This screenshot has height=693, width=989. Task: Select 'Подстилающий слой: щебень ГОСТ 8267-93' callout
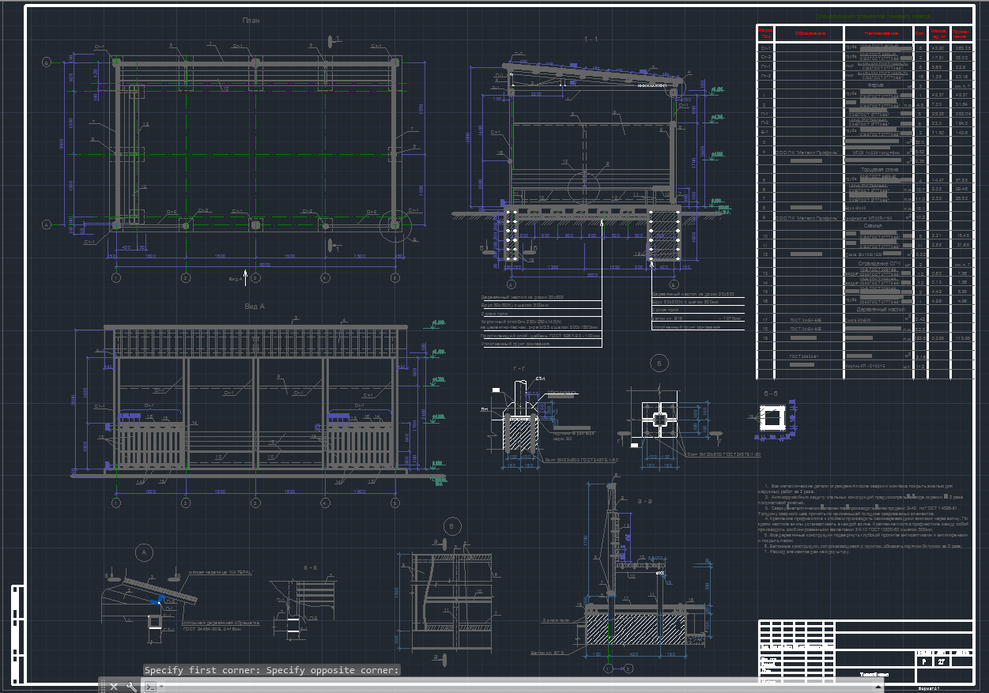click(x=542, y=335)
